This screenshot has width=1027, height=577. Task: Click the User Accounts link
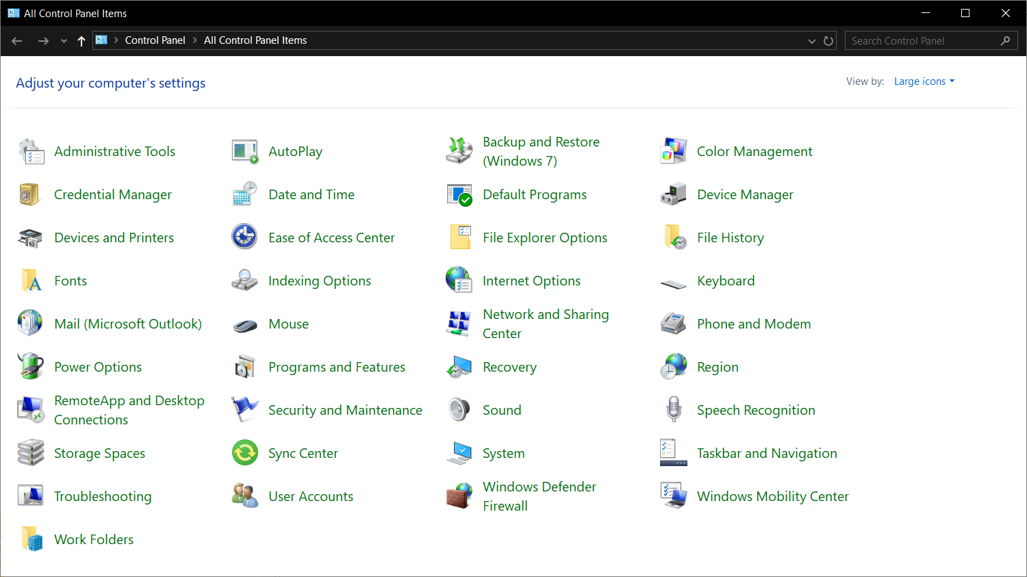click(x=311, y=496)
